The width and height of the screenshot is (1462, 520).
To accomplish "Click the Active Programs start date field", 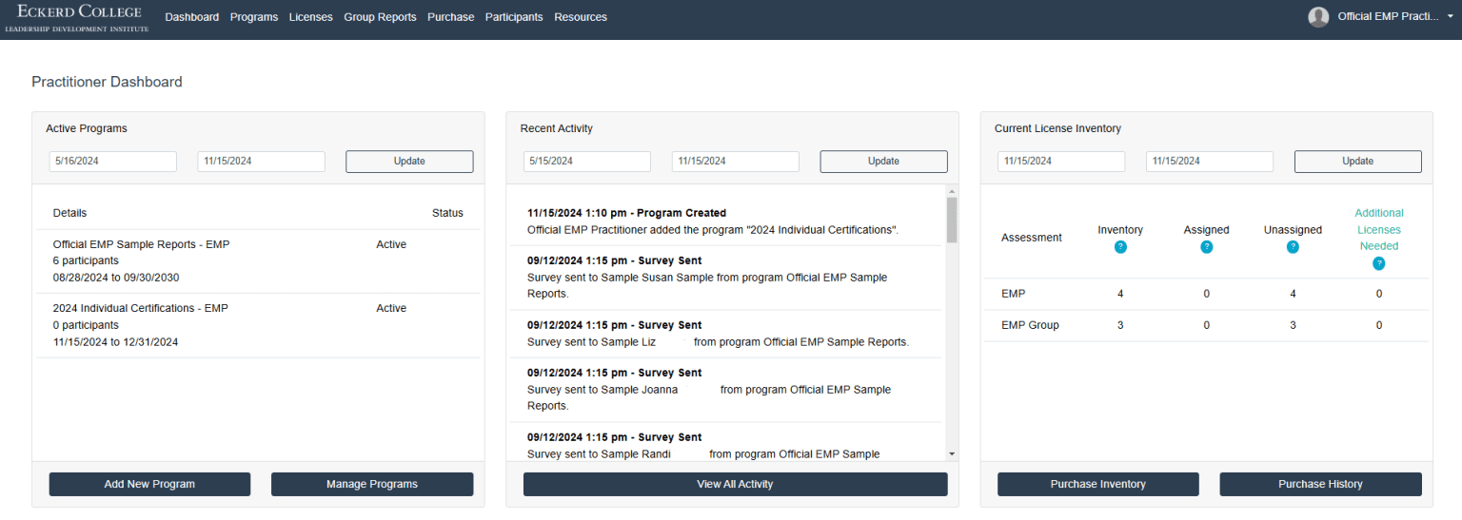I will point(113,162).
